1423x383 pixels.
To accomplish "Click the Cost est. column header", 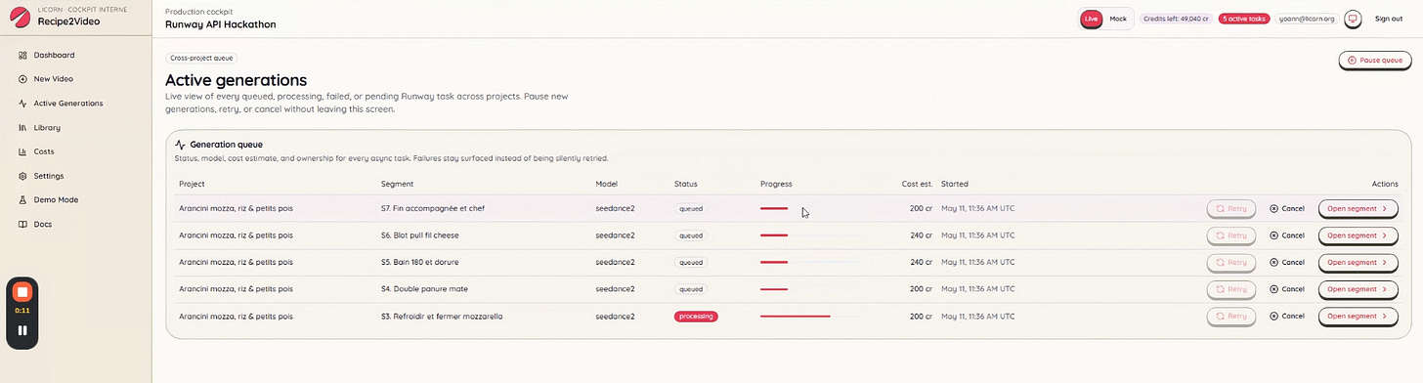I will (917, 184).
